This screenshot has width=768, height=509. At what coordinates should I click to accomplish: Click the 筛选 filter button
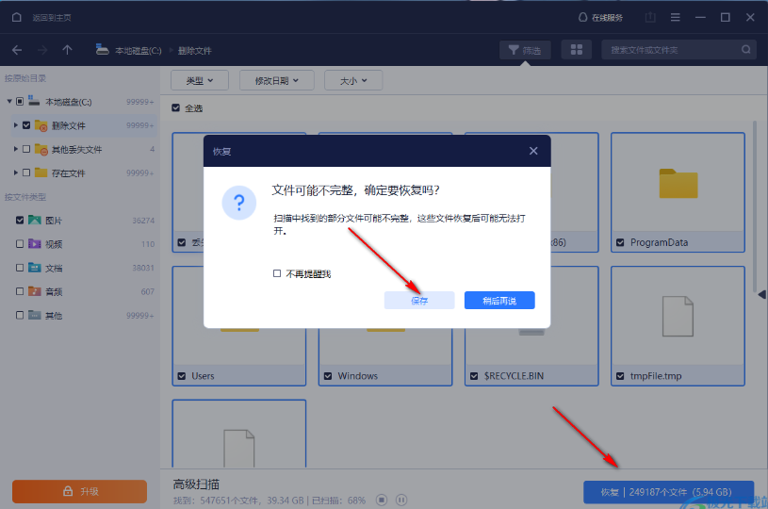coord(525,50)
